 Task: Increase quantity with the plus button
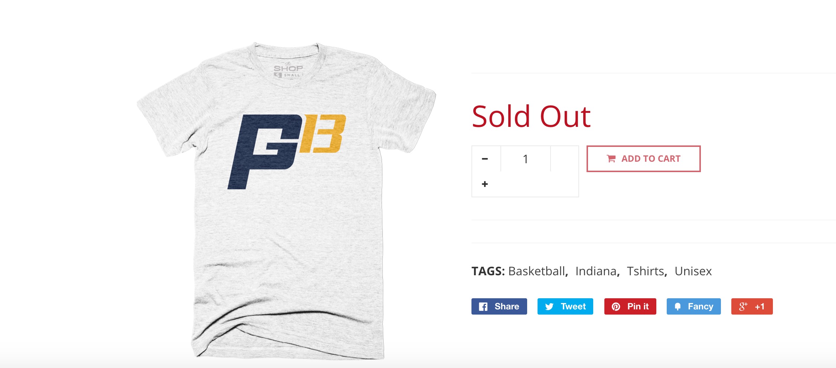(485, 184)
